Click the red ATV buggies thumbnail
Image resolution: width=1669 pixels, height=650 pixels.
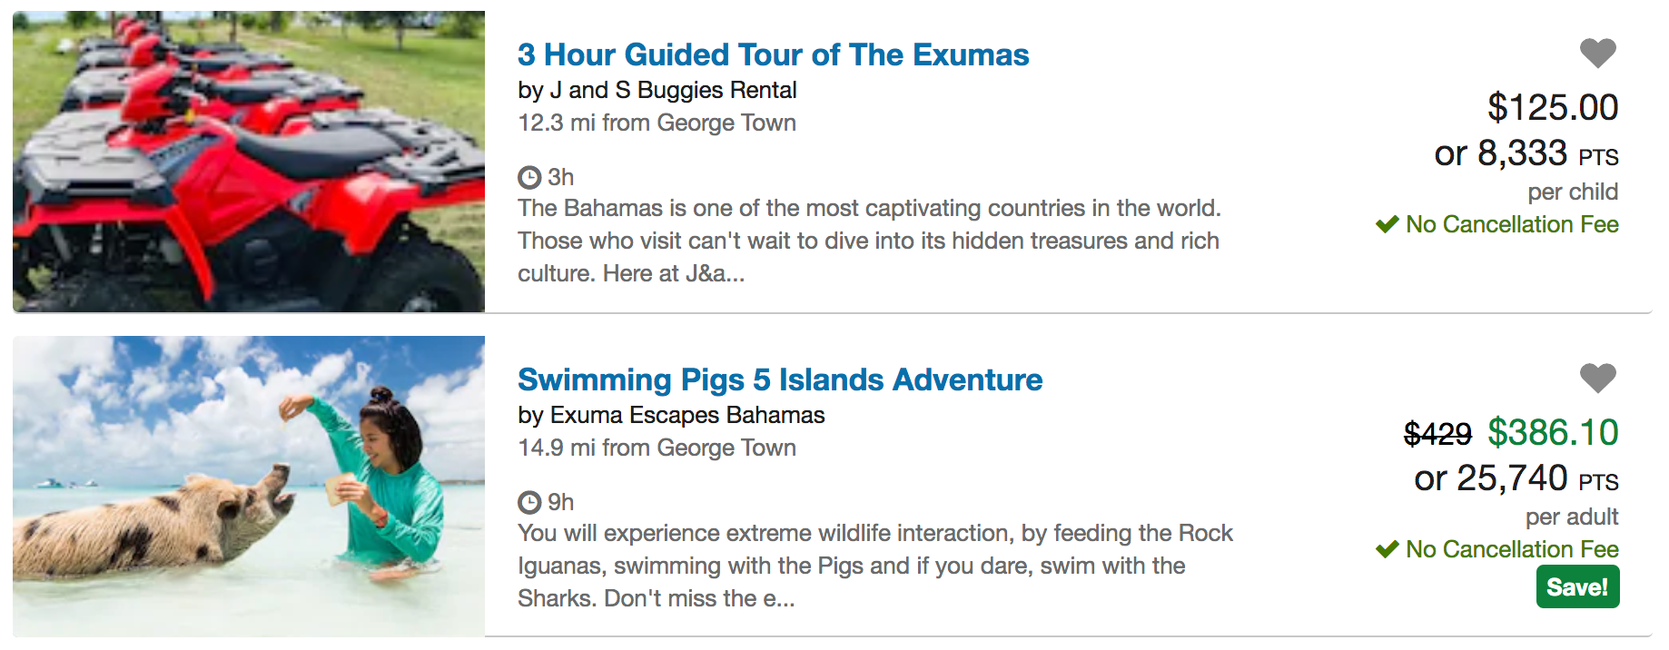(x=249, y=162)
